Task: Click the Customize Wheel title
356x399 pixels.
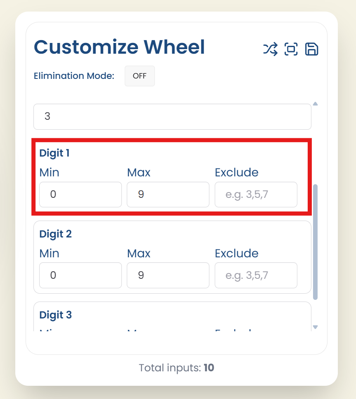Action: (x=119, y=47)
